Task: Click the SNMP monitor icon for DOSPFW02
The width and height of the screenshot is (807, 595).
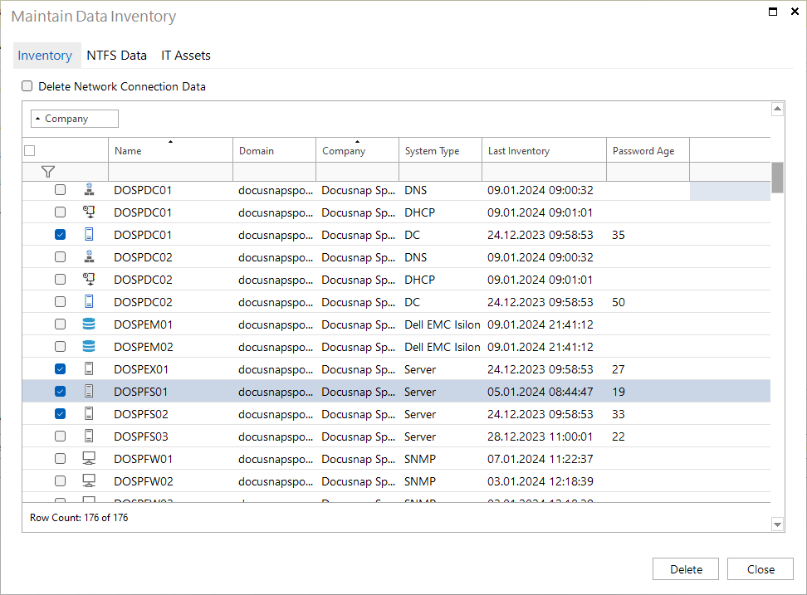Action: 89,480
